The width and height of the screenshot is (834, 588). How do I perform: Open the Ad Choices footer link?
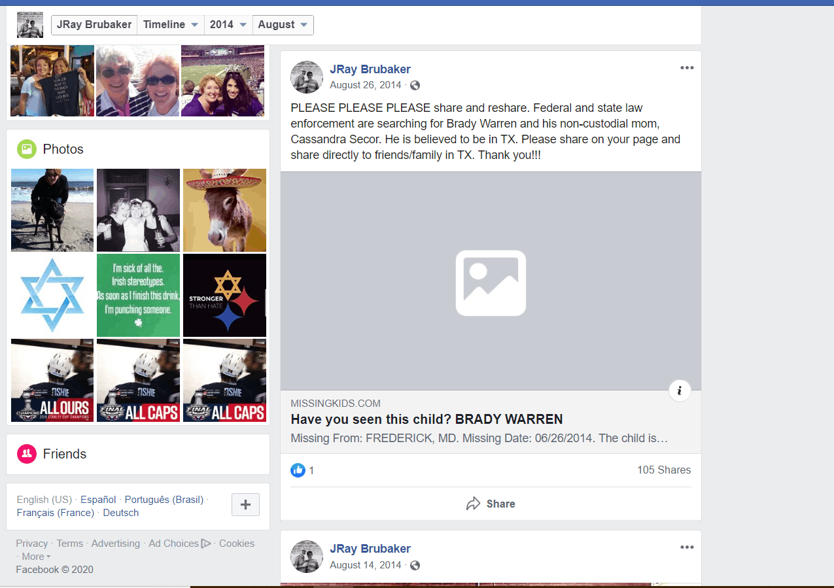[173, 544]
